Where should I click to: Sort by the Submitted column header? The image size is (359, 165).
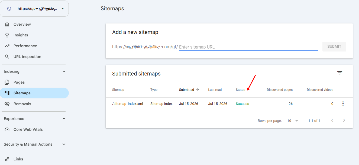[x=186, y=90]
